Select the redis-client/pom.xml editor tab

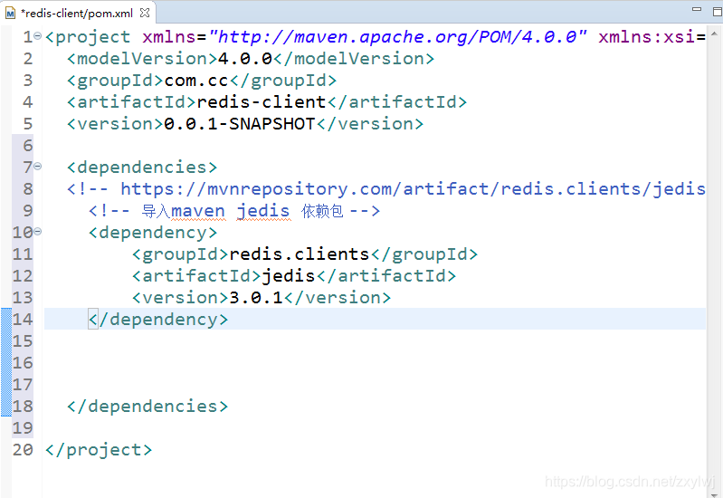[x=77, y=13]
